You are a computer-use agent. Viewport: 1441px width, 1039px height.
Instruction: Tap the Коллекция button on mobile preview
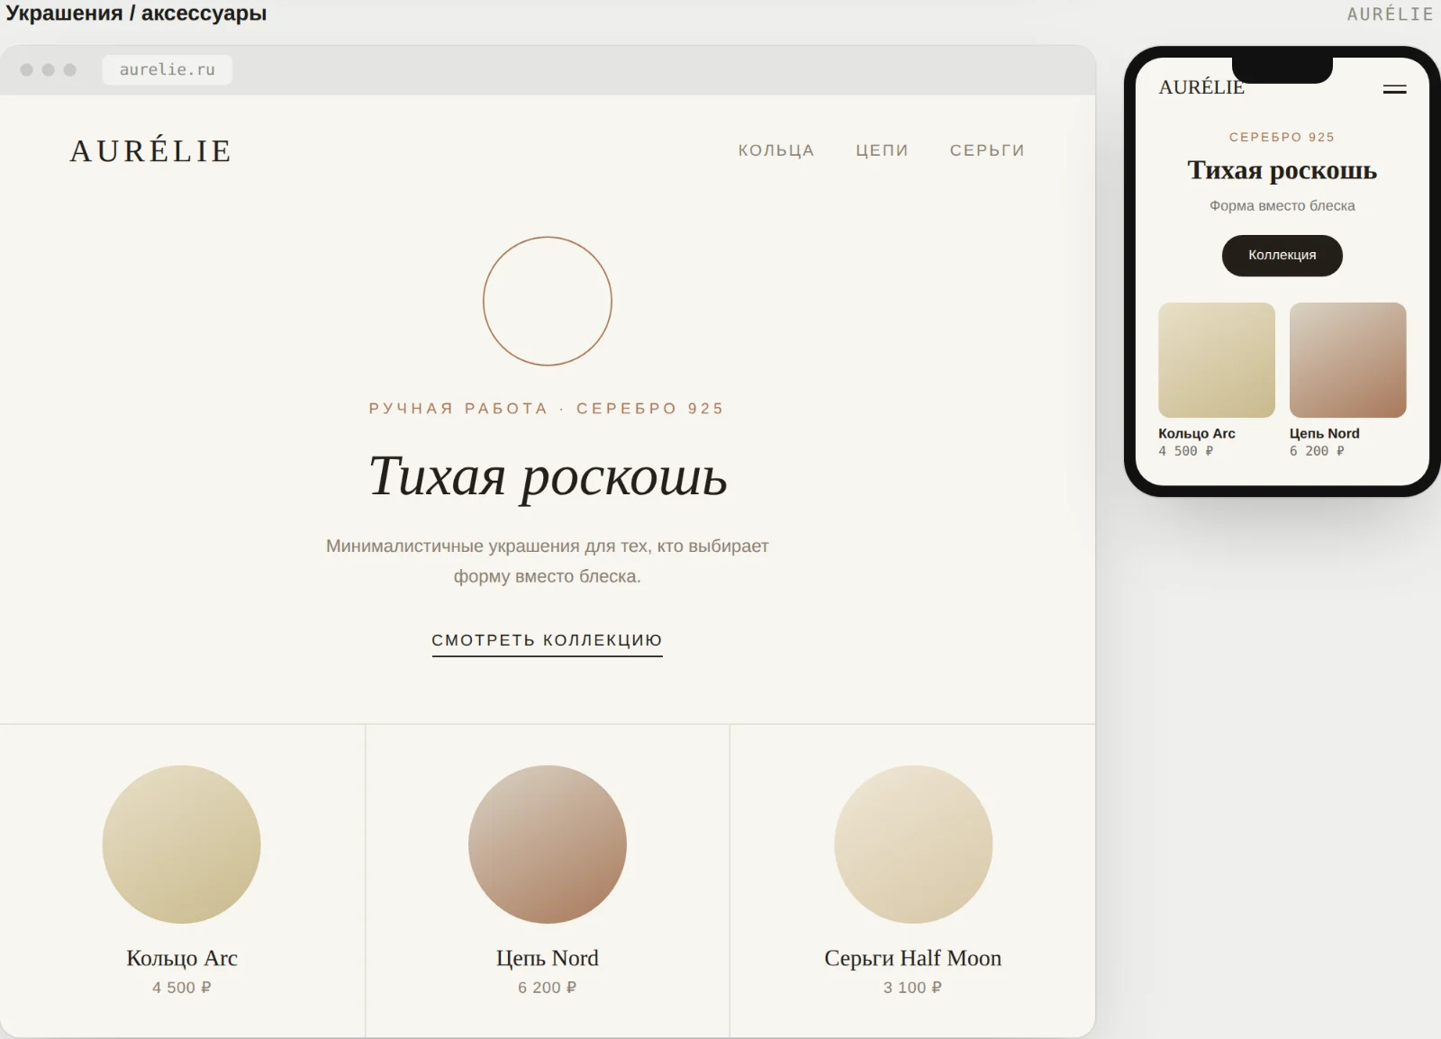click(x=1282, y=256)
